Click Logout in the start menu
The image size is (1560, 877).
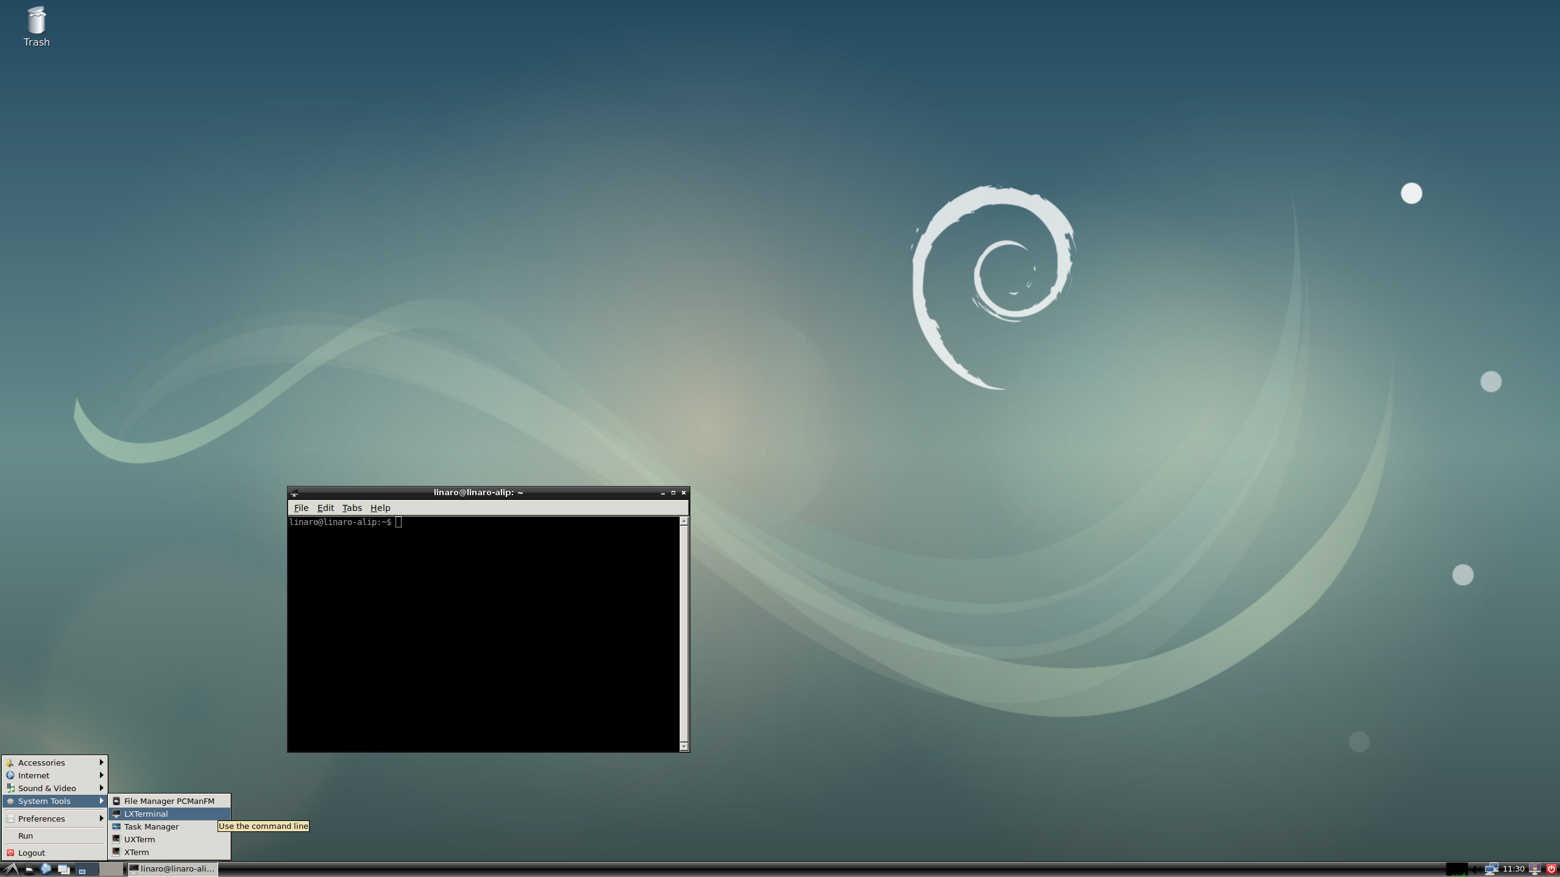[32, 853]
